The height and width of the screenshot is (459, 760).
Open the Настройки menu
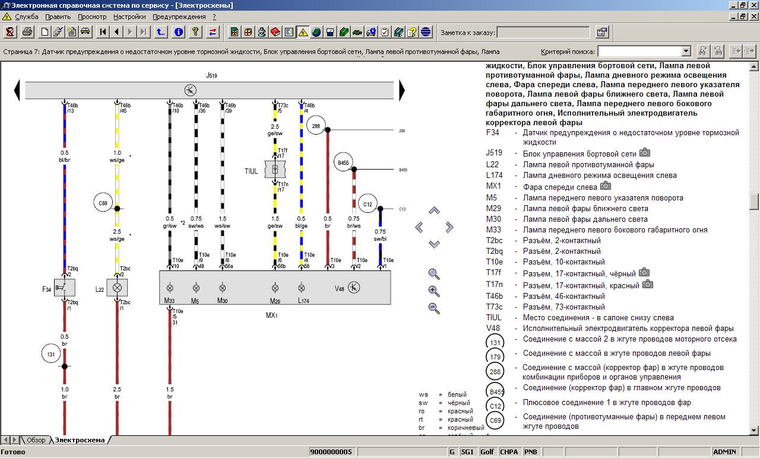(x=129, y=17)
